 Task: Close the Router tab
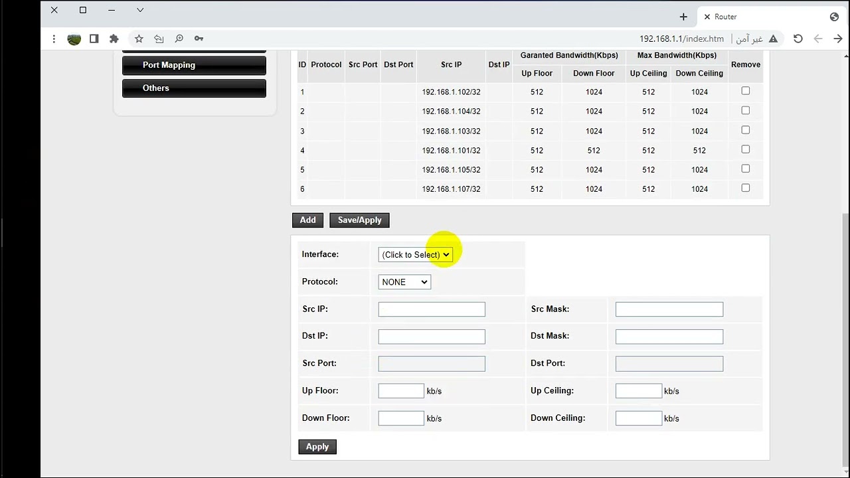click(707, 17)
